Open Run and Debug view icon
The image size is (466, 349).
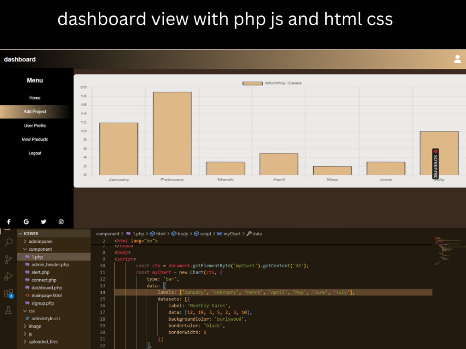[x=8, y=276]
